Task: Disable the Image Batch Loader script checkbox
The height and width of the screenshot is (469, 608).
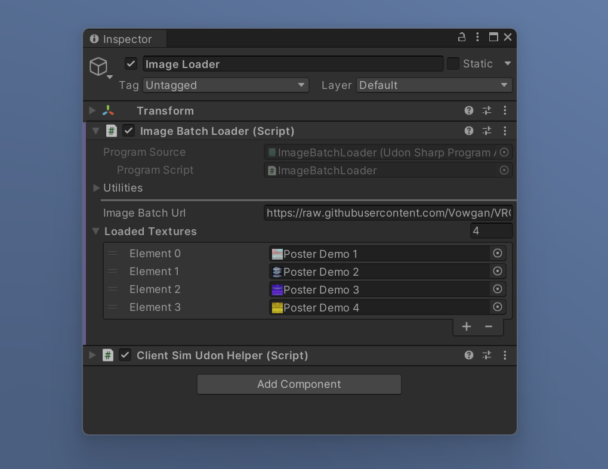Action: 129,131
